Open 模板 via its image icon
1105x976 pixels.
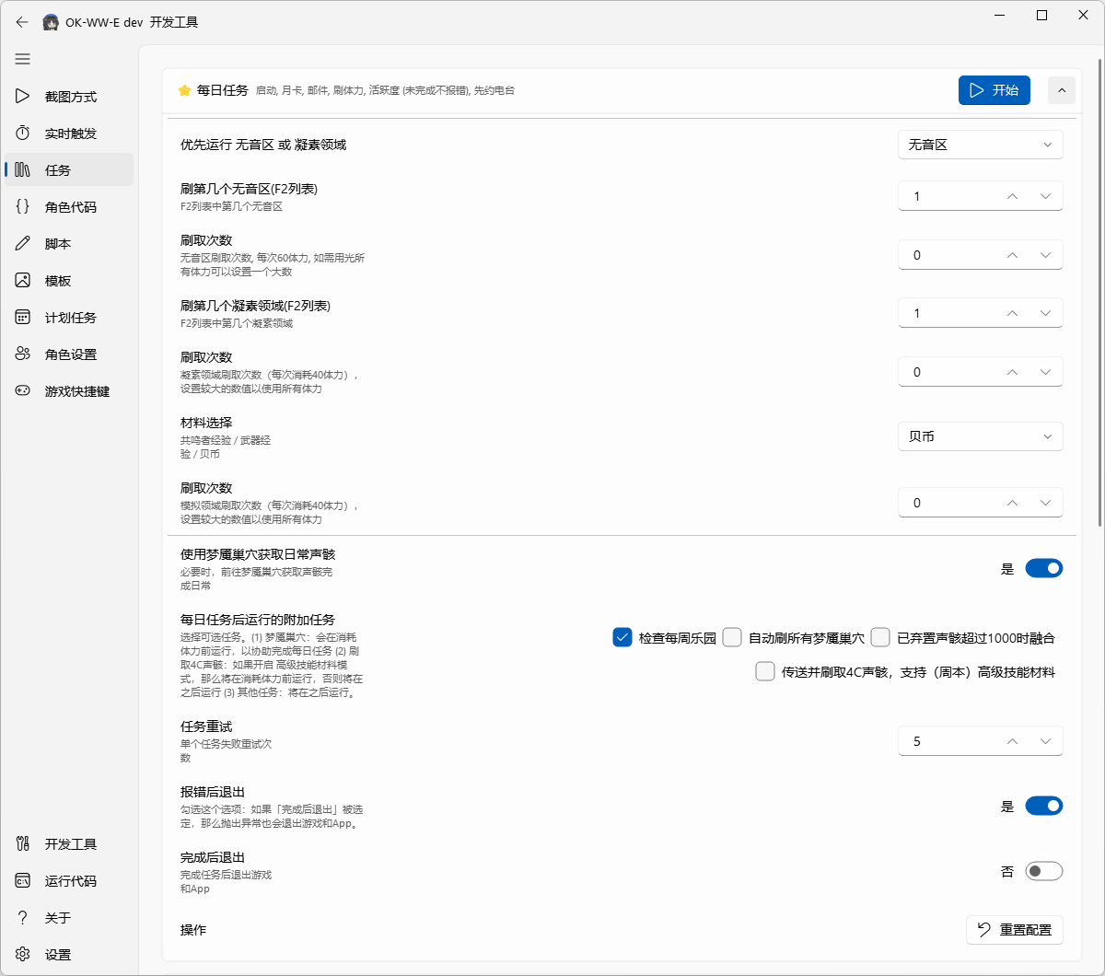pos(23,281)
